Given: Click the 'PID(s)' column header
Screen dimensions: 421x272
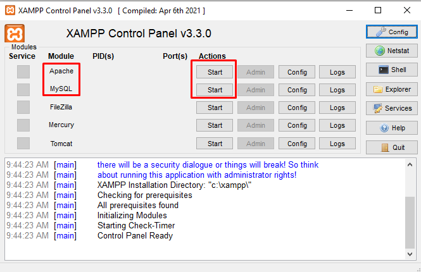Looking at the screenshot, I should (103, 56).
